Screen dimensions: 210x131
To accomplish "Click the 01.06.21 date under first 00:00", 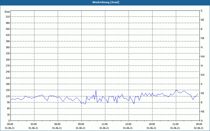I will [x=10, y=128].
